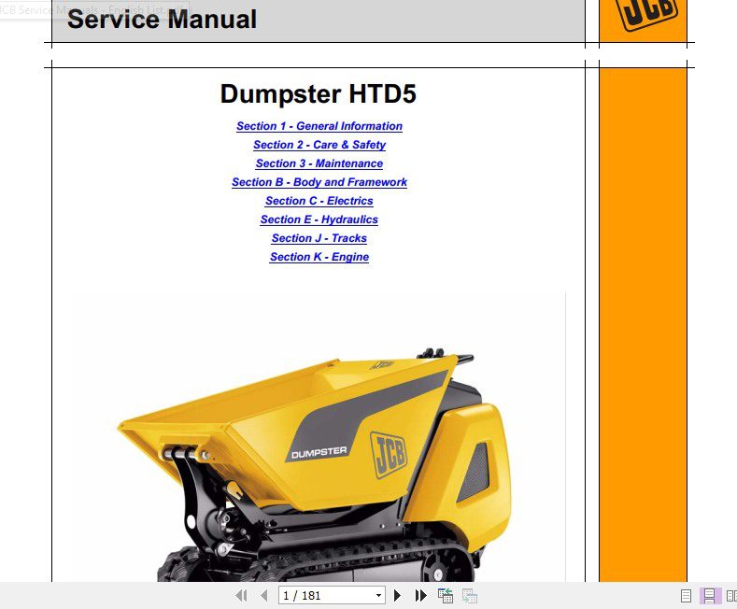Open Section 2 - Care & Safety link
Screen dimensions: 737x609
coord(319,145)
